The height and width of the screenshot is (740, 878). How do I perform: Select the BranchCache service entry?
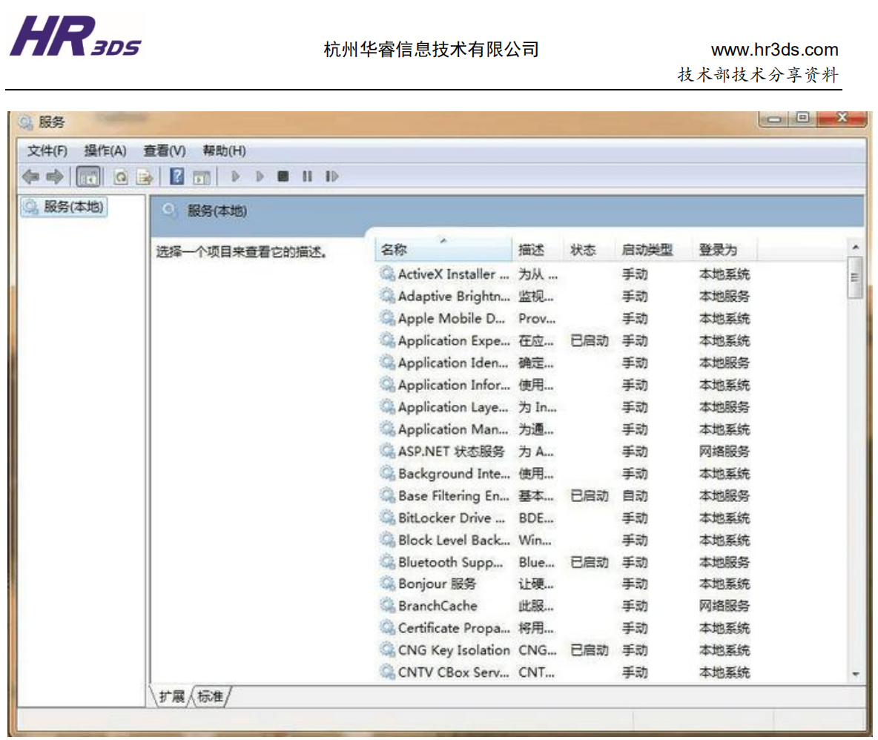click(x=438, y=606)
